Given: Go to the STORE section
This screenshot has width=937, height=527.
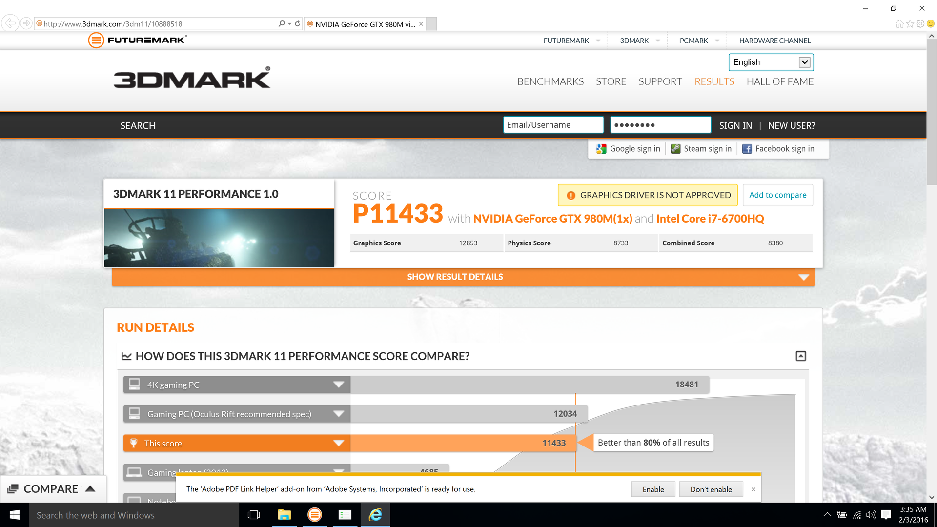Looking at the screenshot, I should point(611,81).
